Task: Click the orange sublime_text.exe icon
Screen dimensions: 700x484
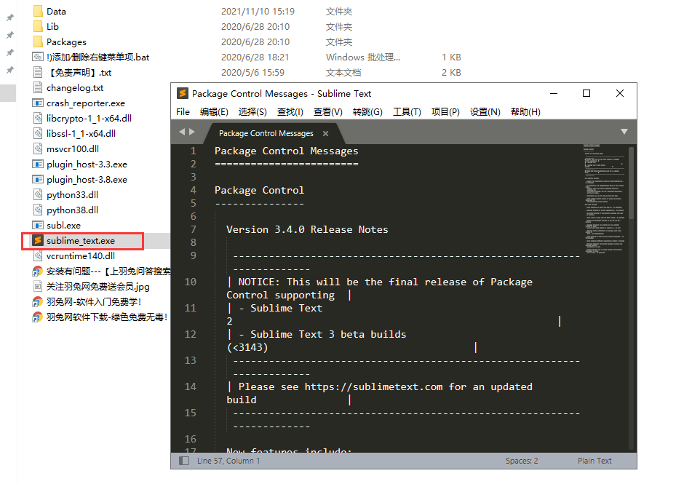Action: click(38, 240)
